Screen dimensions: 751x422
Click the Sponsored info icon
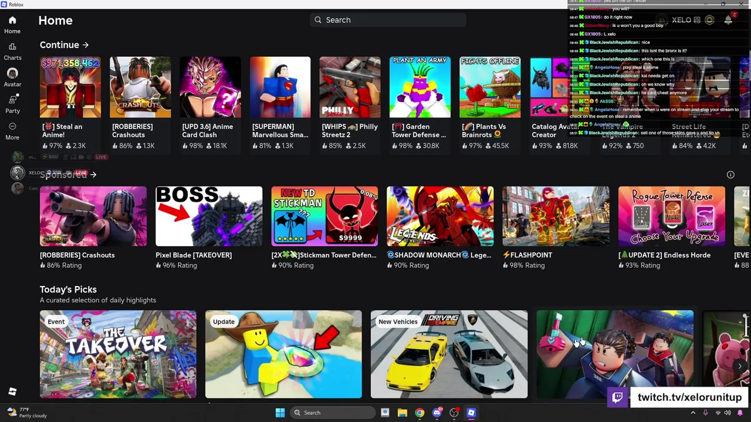[x=730, y=175]
